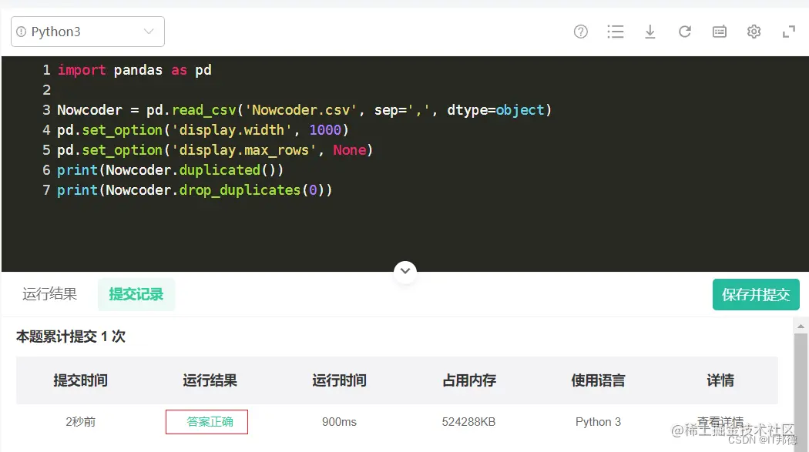
Task: Click the 900ms run time cell
Action: tap(339, 422)
